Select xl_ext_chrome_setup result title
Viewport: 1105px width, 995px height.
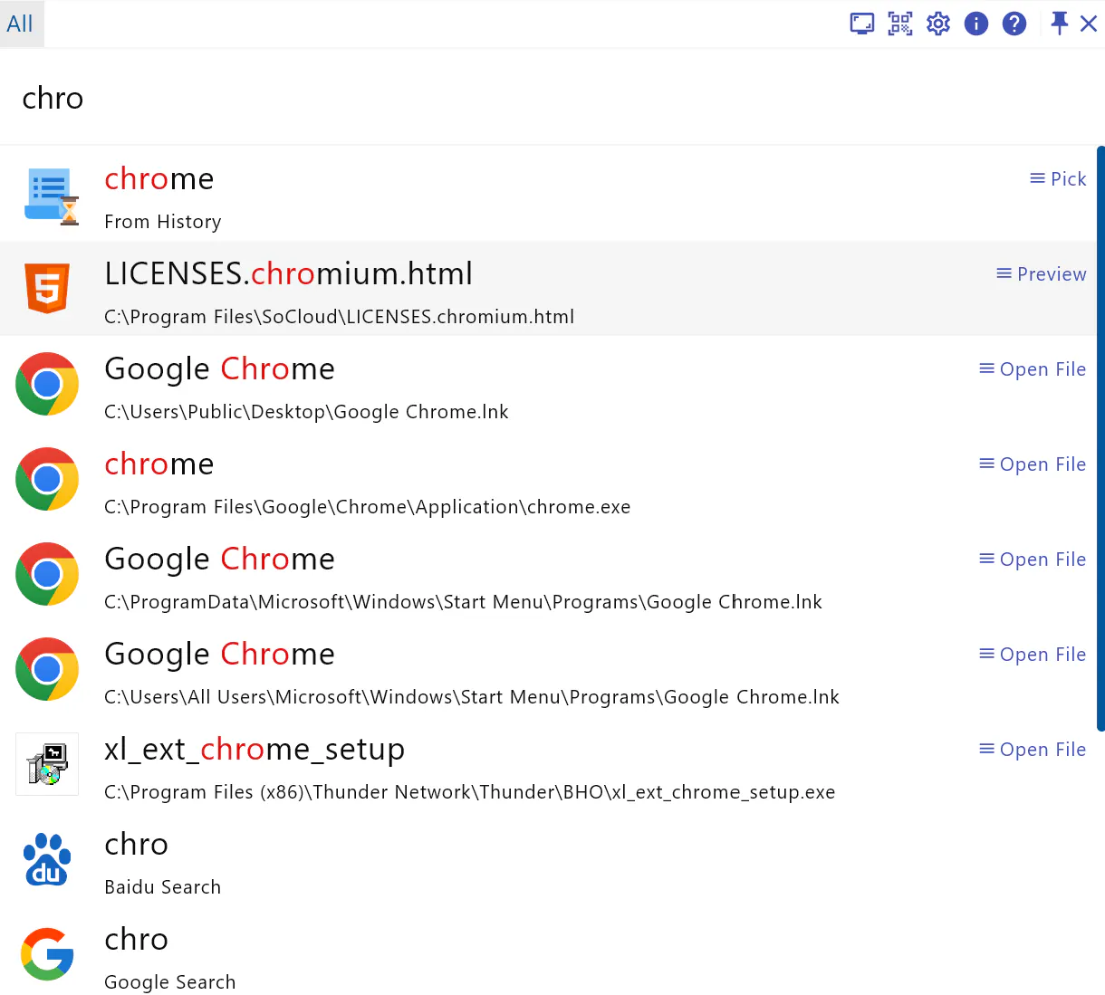coord(255,750)
